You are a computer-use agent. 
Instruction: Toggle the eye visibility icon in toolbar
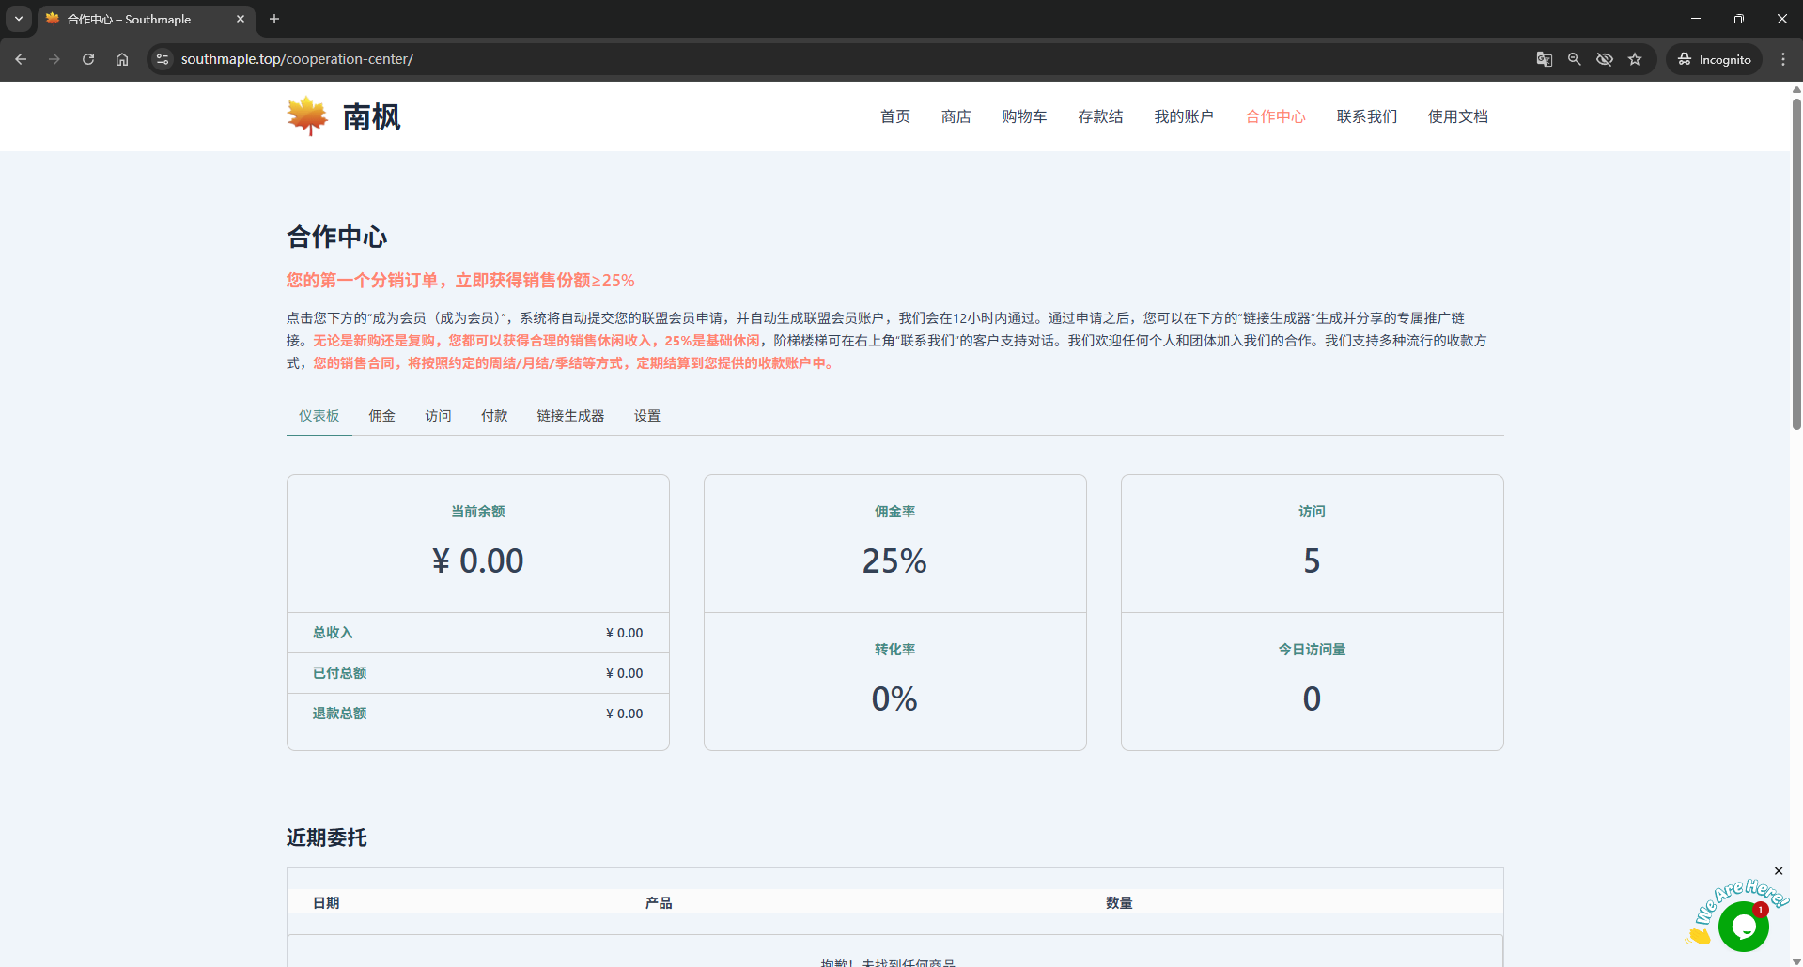(1605, 58)
